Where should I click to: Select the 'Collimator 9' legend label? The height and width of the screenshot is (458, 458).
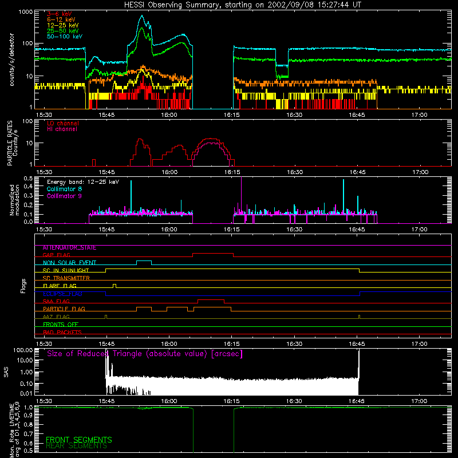click(x=64, y=196)
